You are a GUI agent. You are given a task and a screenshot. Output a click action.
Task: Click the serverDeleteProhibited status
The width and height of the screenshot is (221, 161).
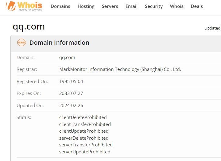click(84, 138)
